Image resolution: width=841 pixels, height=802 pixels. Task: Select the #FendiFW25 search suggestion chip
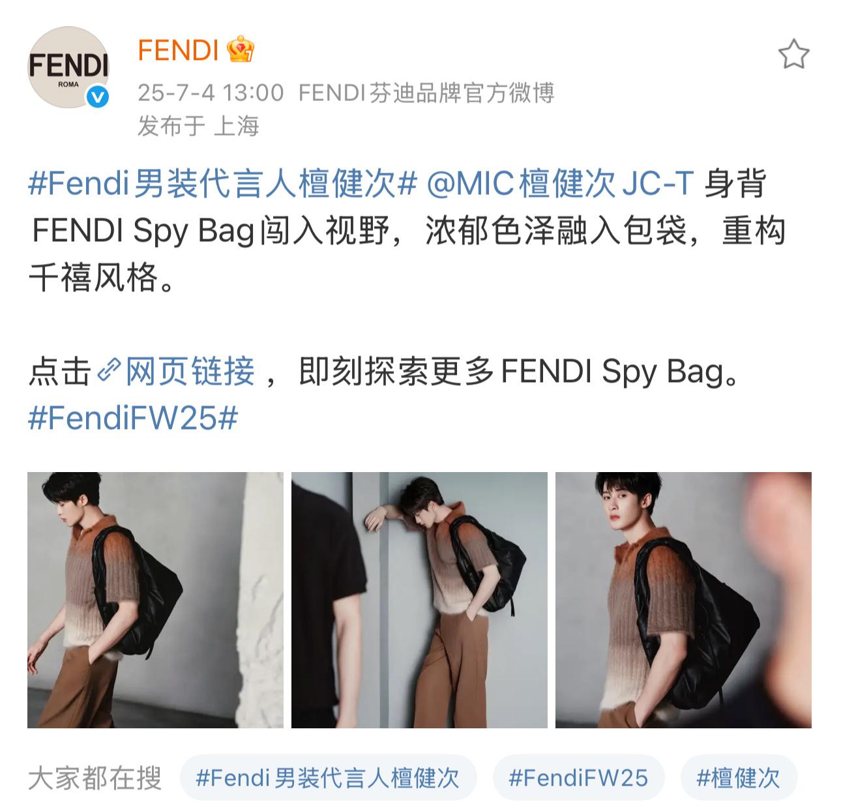click(578, 778)
